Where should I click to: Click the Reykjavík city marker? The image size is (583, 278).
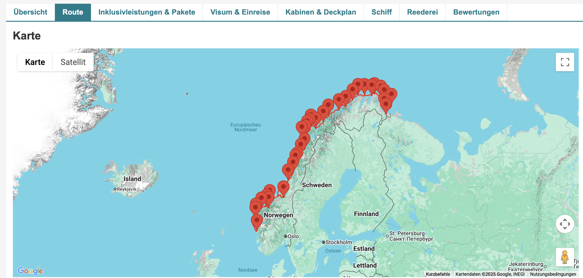click(115, 189)
